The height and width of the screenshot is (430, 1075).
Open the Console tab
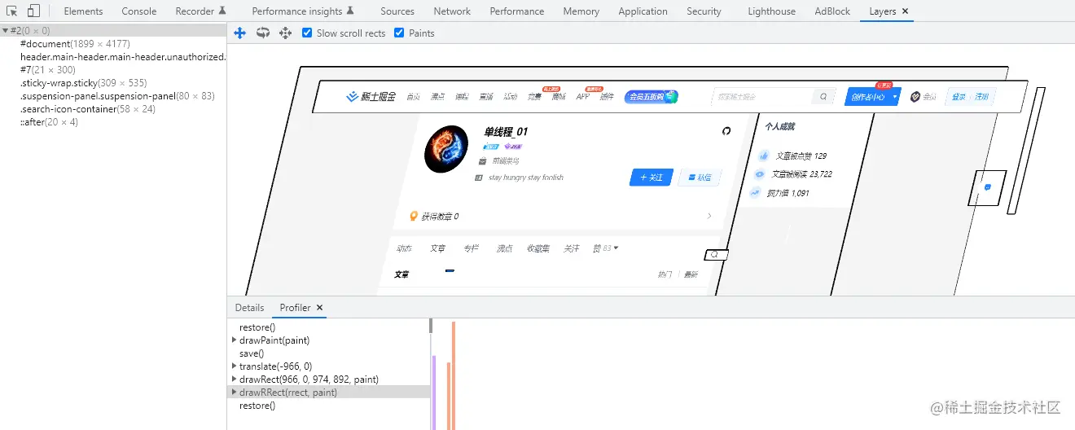(x=139, y=11)
